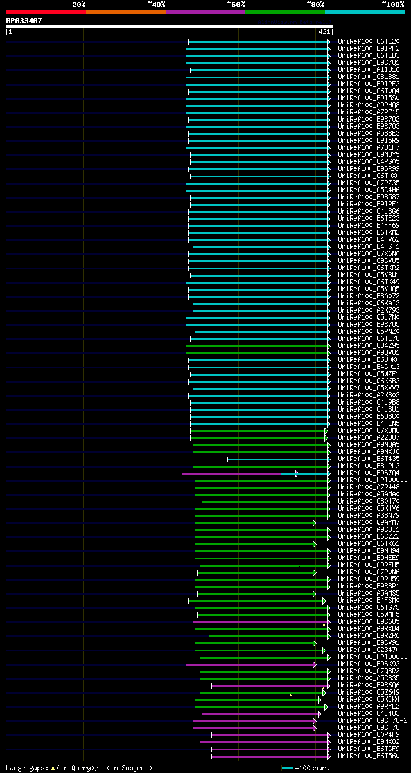Select hit label UniRef100_Q6KAI2

tap(369, 303)
